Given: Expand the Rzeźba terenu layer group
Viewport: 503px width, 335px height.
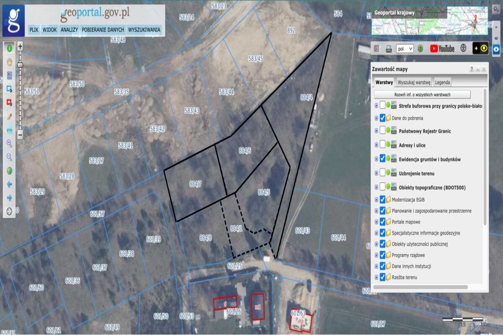Looking at the screenshot, I should [x=376, y=277].
